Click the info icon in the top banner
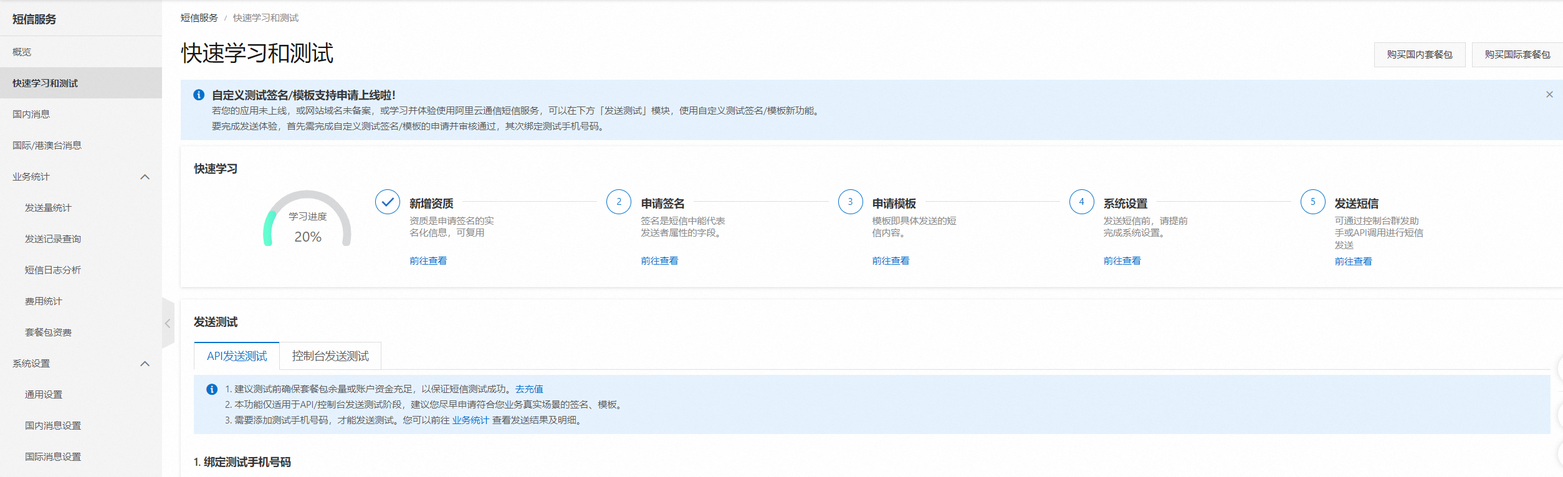 pos(199,95)
